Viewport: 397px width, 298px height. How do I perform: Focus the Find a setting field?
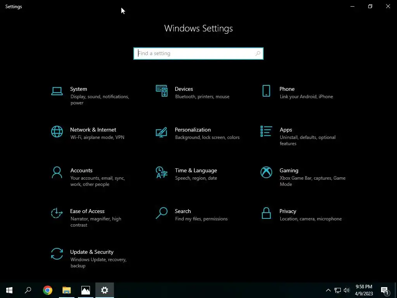coord(198,54)
